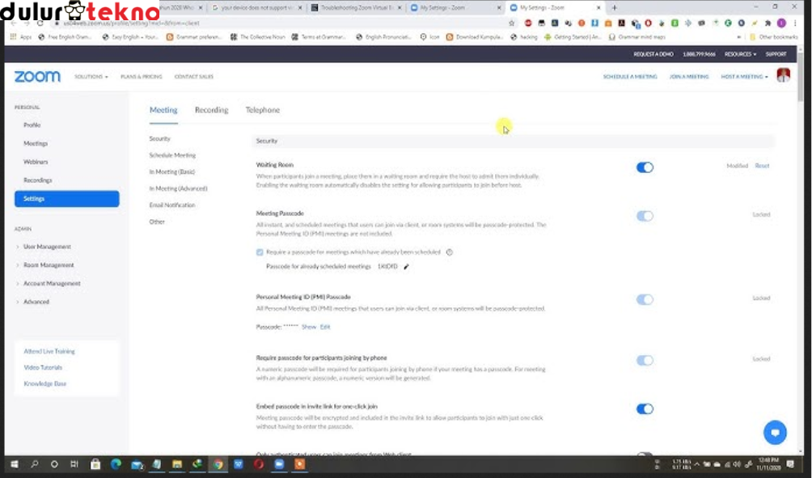The width and height of the screenshot is (812, 478).
Task: Open the blue chat help bubble
Action: click(x=775, y=433)
